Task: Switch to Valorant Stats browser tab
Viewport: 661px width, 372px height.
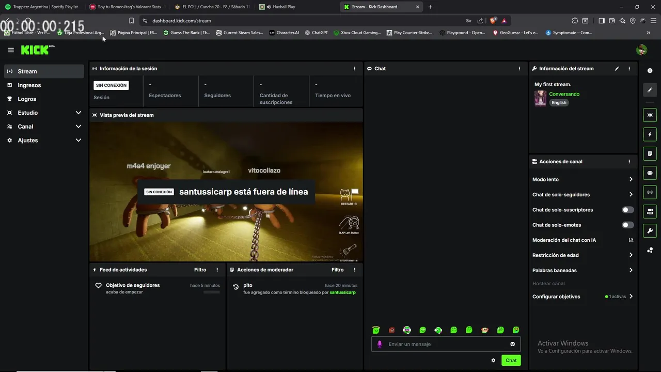Action: pyautogui.click(x=128, y=7)
